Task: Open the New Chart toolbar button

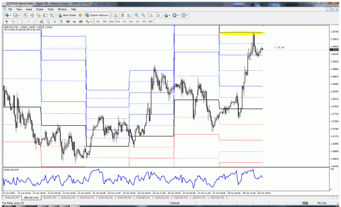Action: (x=7, y=15)
